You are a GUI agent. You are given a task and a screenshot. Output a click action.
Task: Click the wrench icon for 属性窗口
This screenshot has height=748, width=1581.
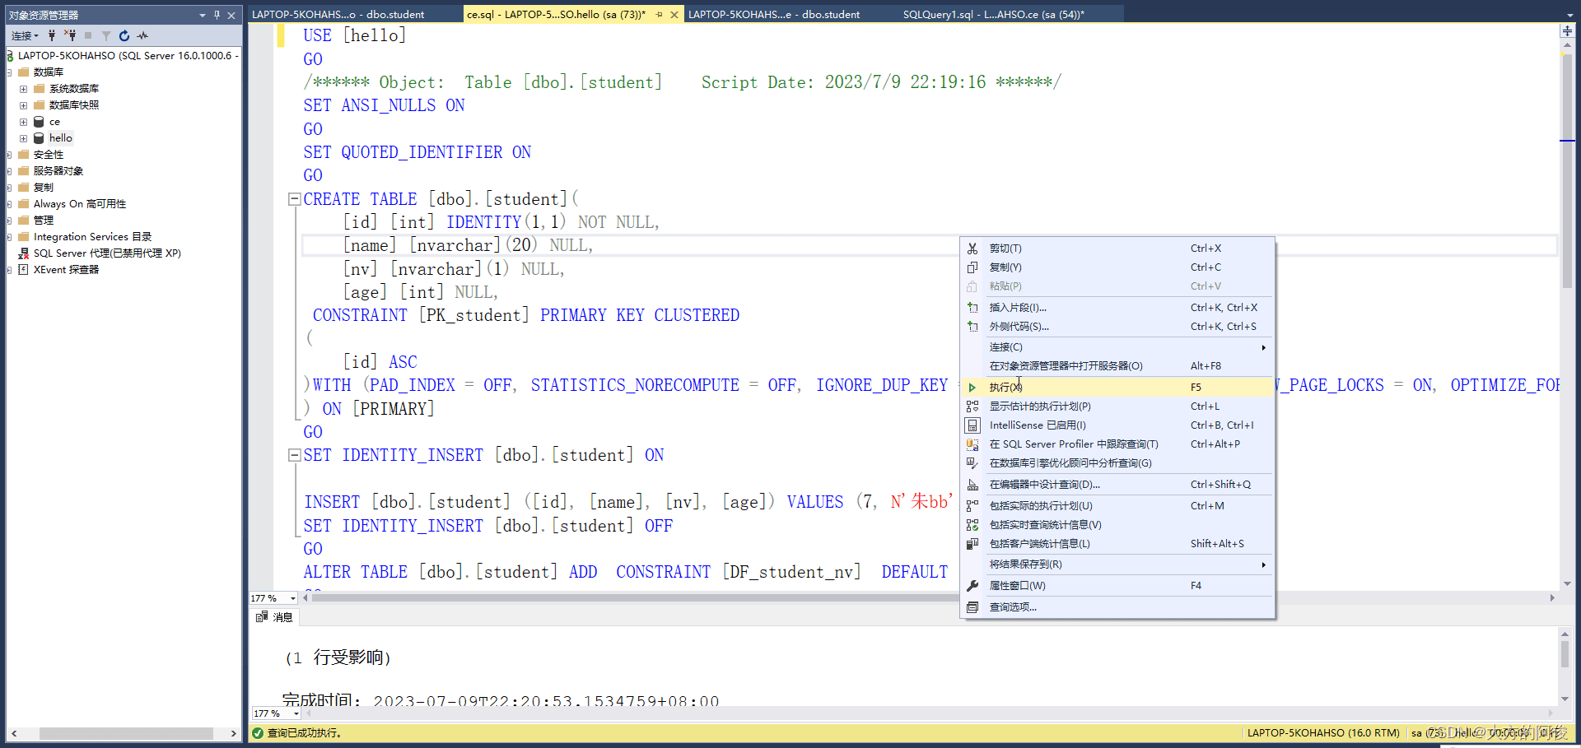pos(972,586)
